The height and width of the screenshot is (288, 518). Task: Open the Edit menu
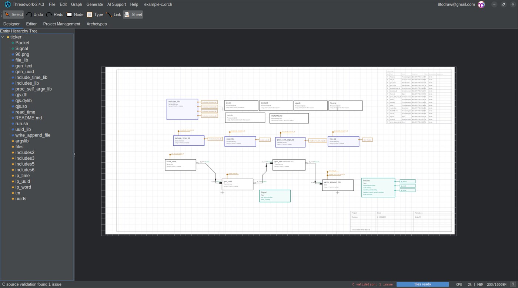click(63, 4)
